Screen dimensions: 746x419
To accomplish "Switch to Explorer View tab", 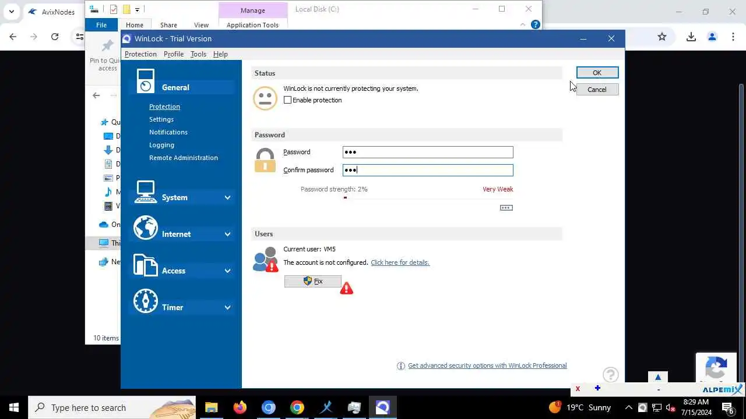I will (201, 25).
